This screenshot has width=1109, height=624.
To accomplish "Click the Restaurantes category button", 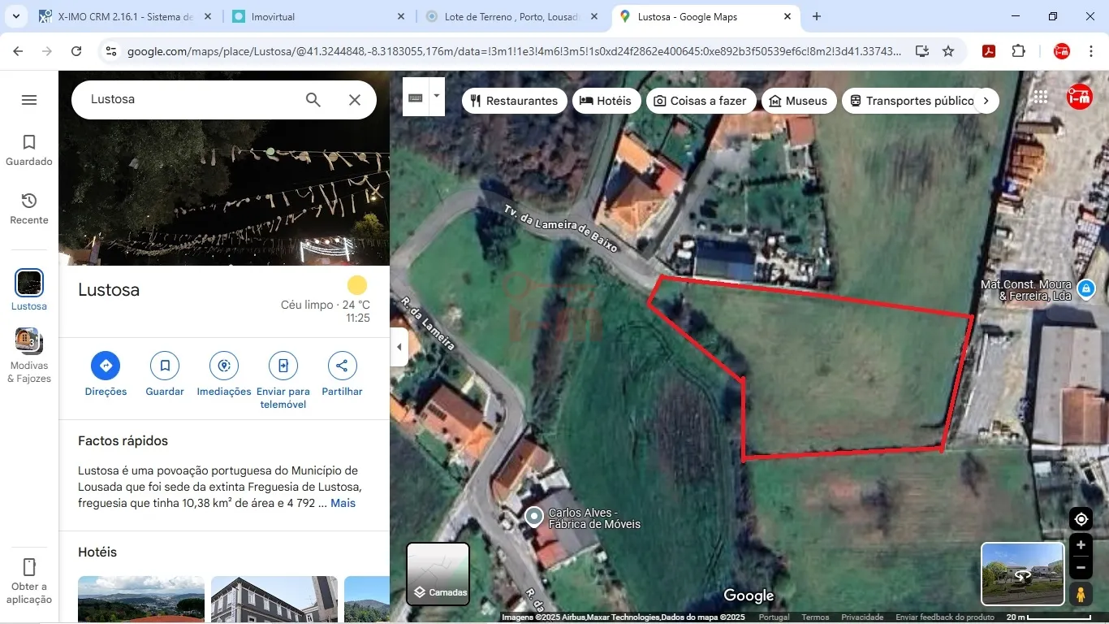I will click(x=514, y=101).
